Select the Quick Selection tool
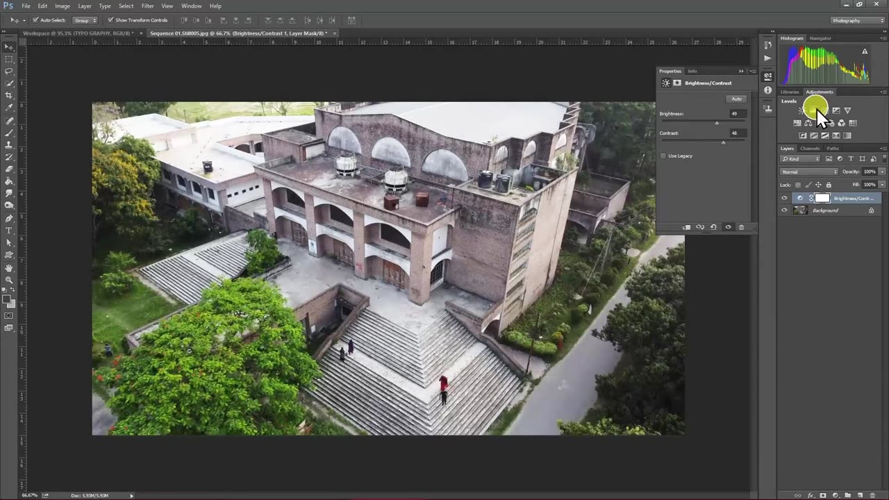This screenshot has width=889, height=500. coord(9,83)
